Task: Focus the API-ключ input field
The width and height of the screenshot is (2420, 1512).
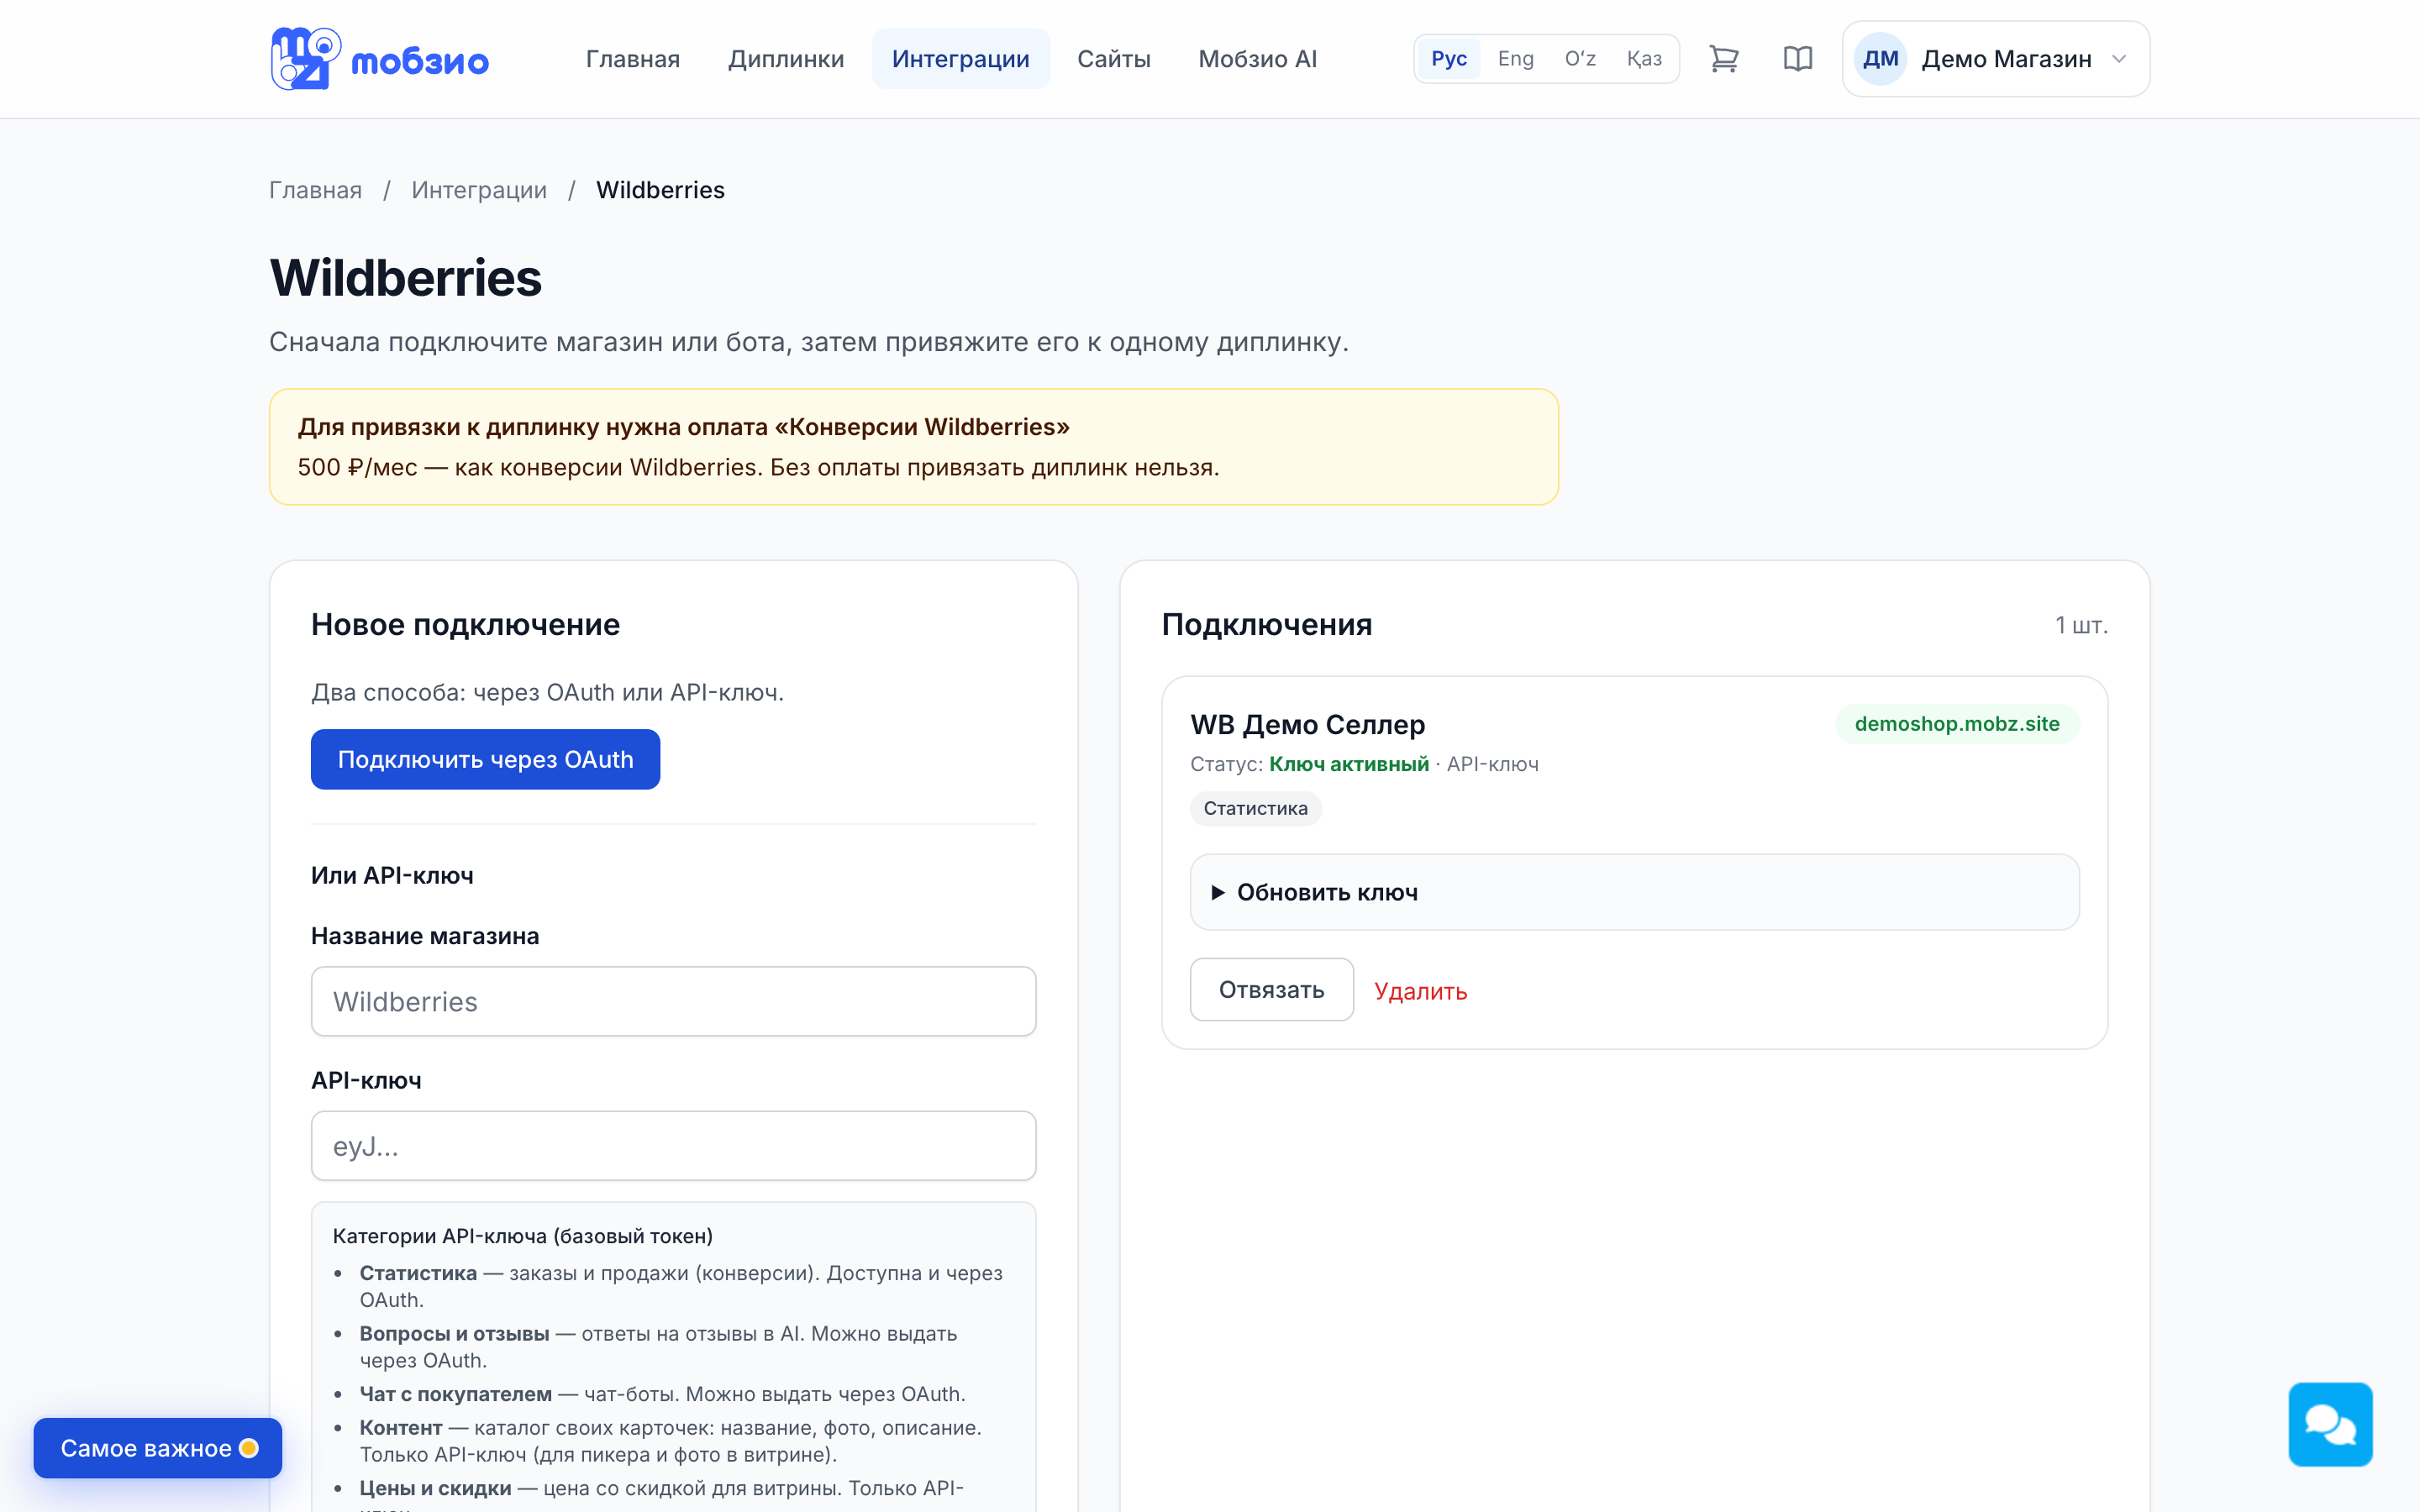Action: pos(674,1146)
